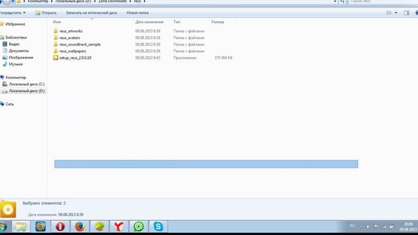Select the reus_soundtrack_sample folder icon
This screenshot has width=418, height=235.
click(56, 44)
